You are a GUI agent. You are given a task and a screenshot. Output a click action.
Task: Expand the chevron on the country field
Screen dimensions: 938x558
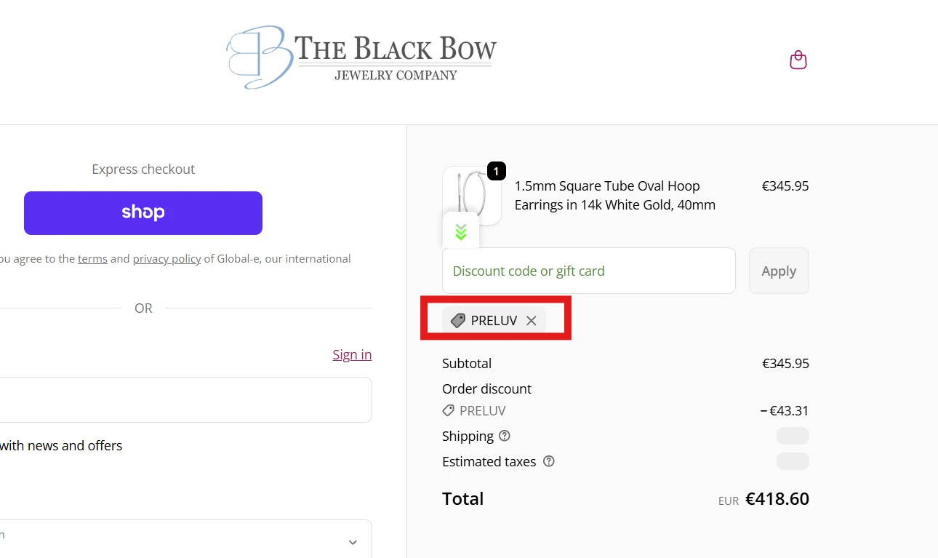tap(353, 542)
